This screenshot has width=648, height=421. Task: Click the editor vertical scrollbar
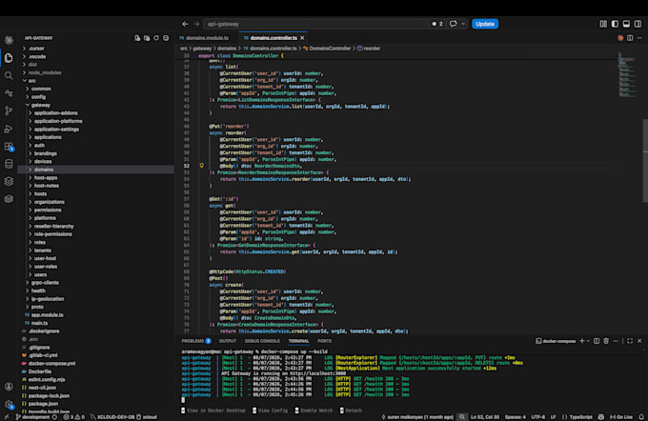pos(645,161)
